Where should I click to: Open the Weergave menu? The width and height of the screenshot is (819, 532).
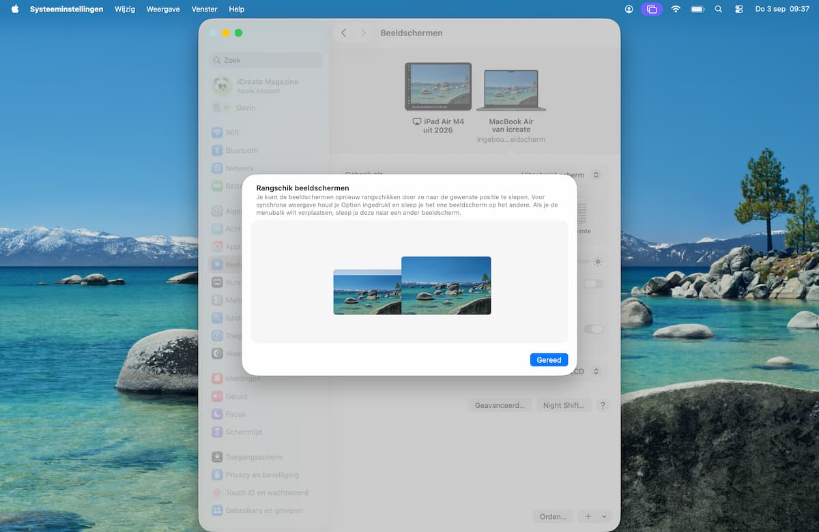(163, 9)
